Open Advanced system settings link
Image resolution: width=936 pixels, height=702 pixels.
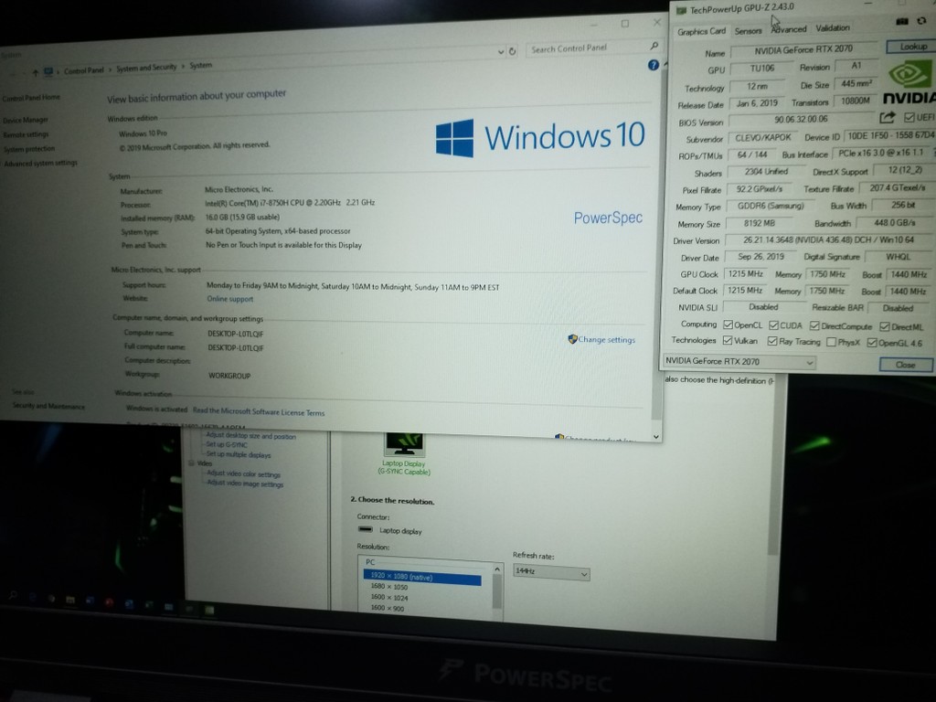pos(40,163)
